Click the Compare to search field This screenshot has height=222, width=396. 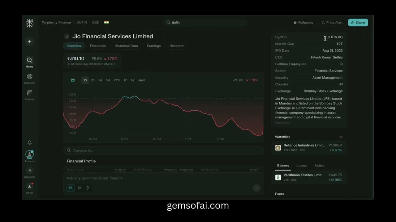pyautogui.click(x=163, y=150)
